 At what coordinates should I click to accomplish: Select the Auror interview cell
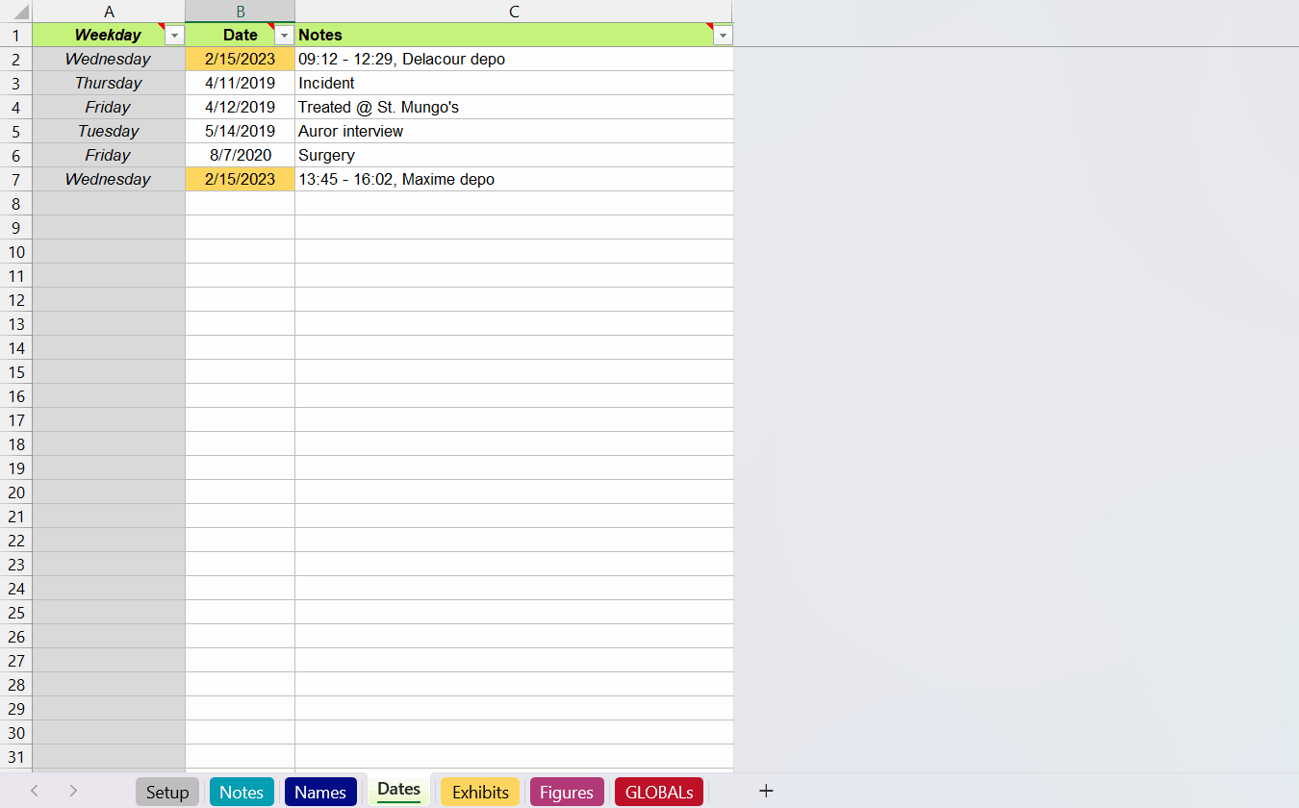(514, 131)
